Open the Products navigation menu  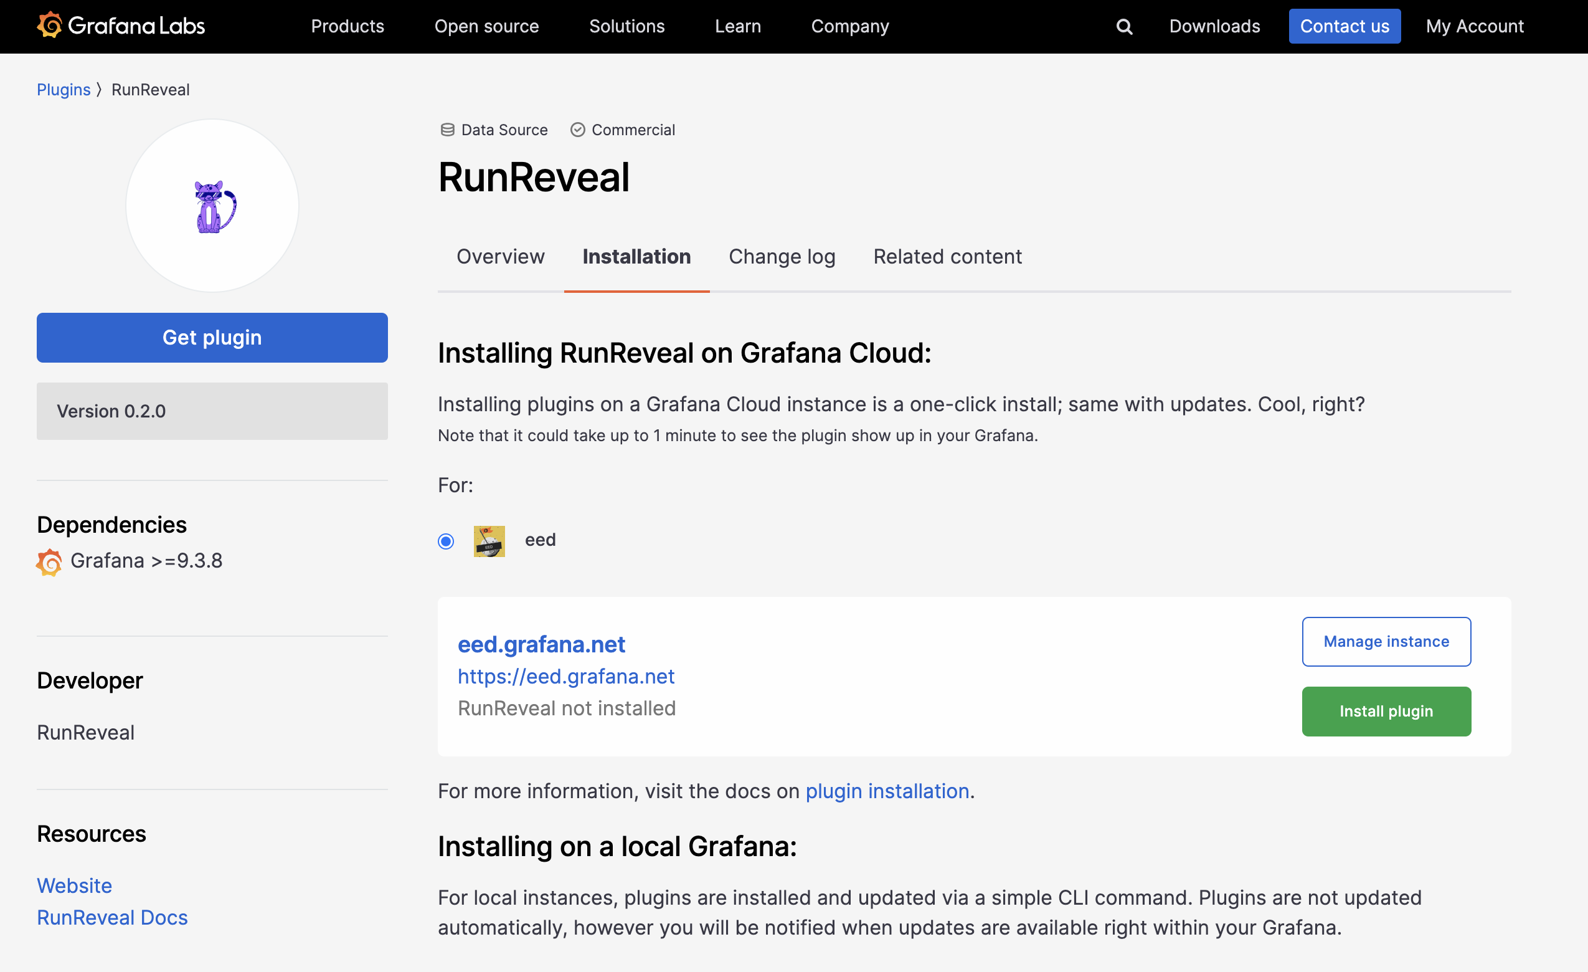click(347, 26)
